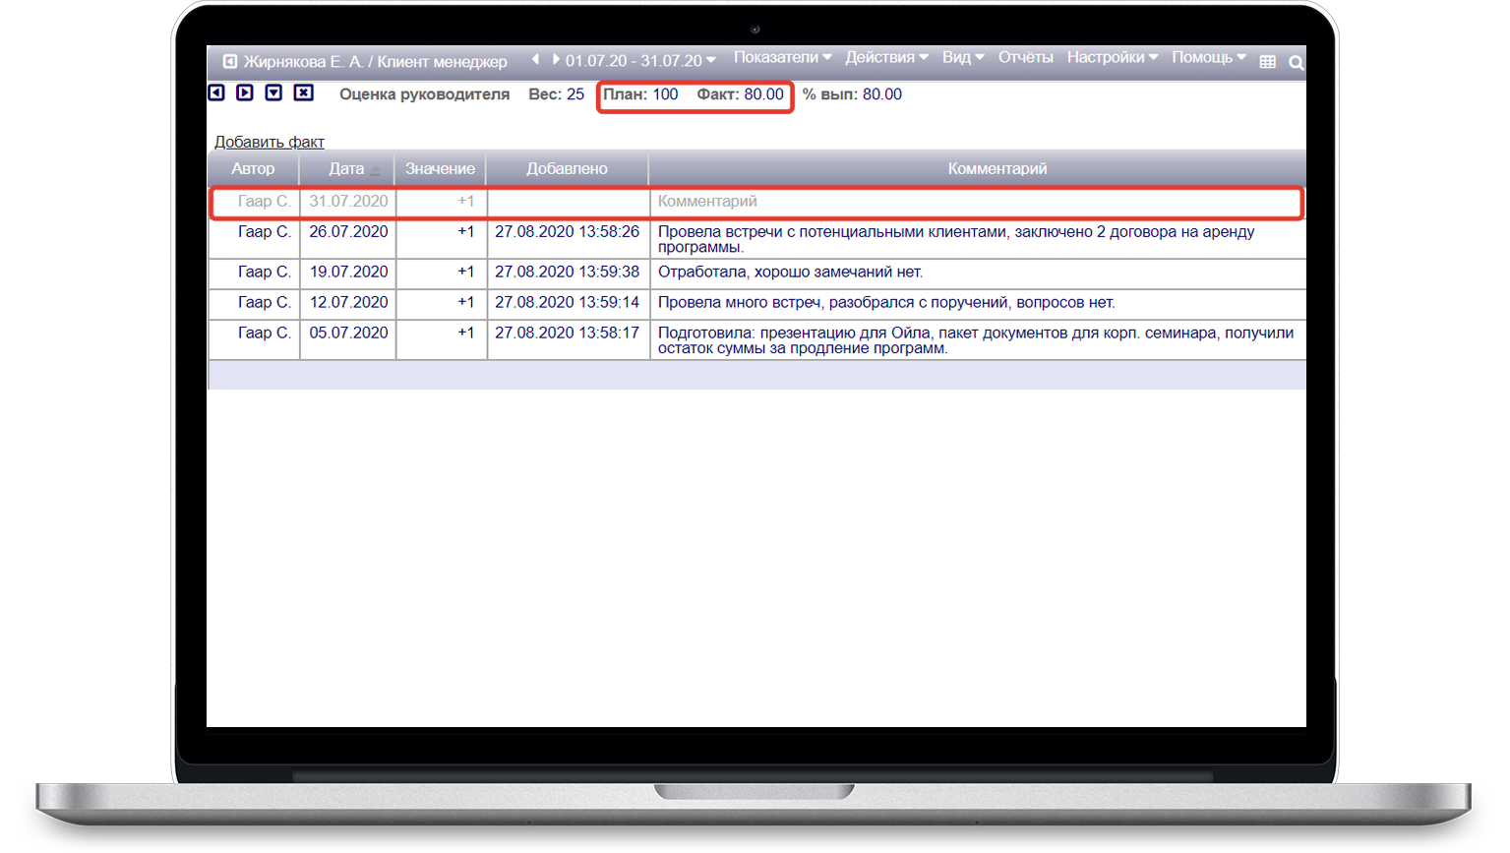
Task: Click the boxed right-arrow navigation icon
Action: (x=245, y=92)
